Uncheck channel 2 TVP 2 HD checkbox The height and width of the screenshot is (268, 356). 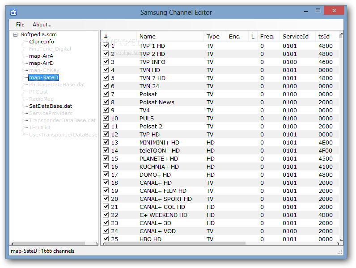(x=106, y=54)
